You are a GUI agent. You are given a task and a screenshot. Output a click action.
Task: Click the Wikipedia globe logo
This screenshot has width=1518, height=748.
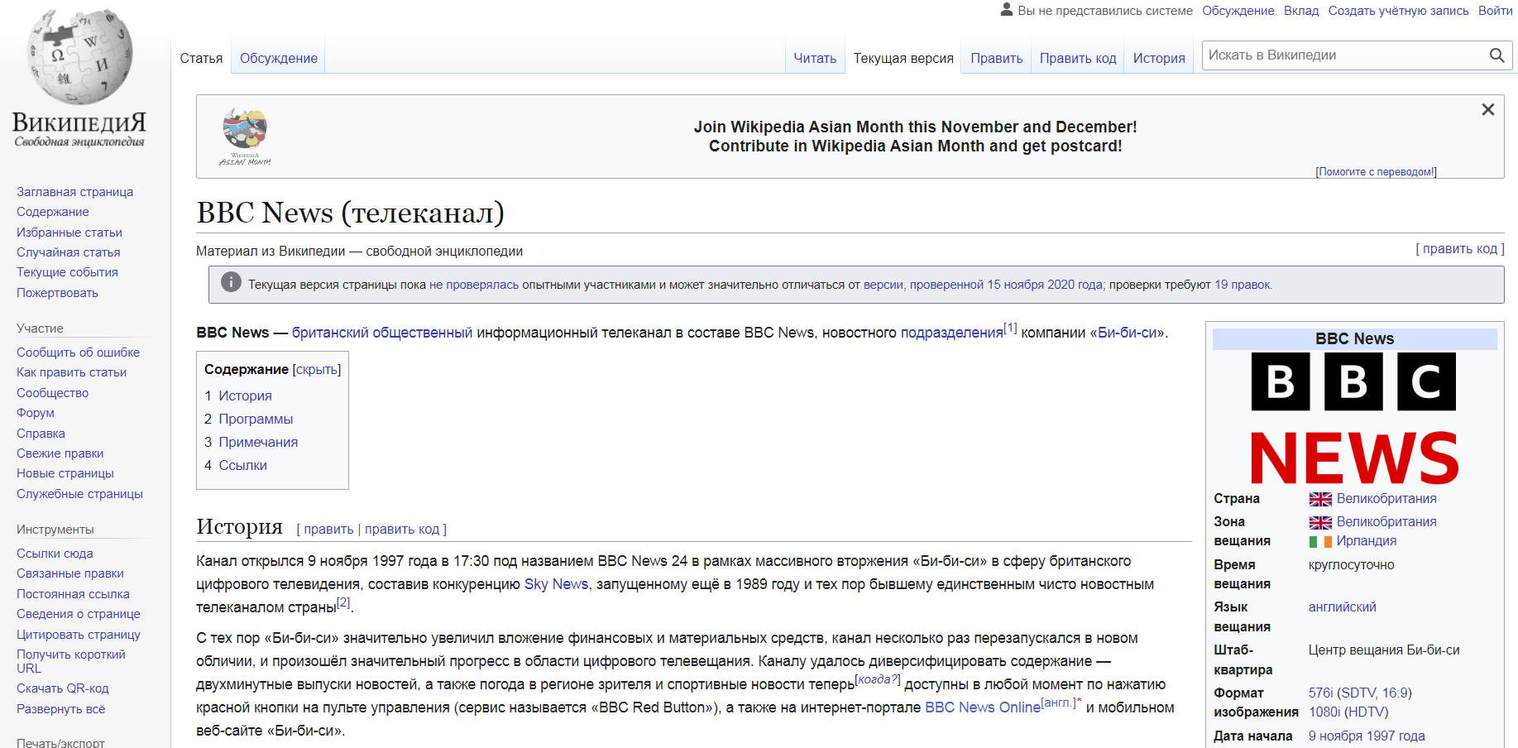click(79, 57)
